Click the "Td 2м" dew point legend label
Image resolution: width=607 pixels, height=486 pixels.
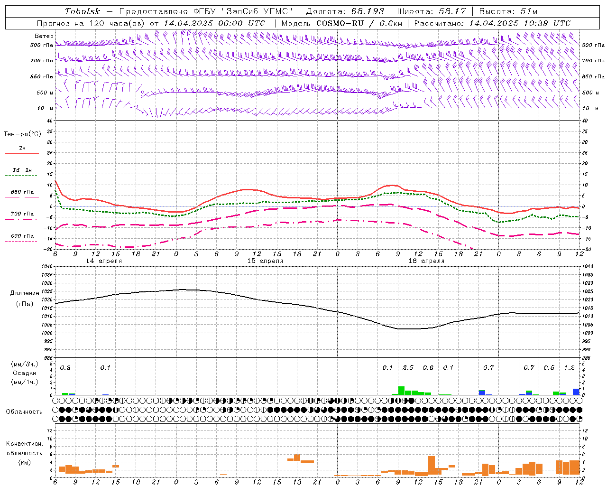click(22, 170)
